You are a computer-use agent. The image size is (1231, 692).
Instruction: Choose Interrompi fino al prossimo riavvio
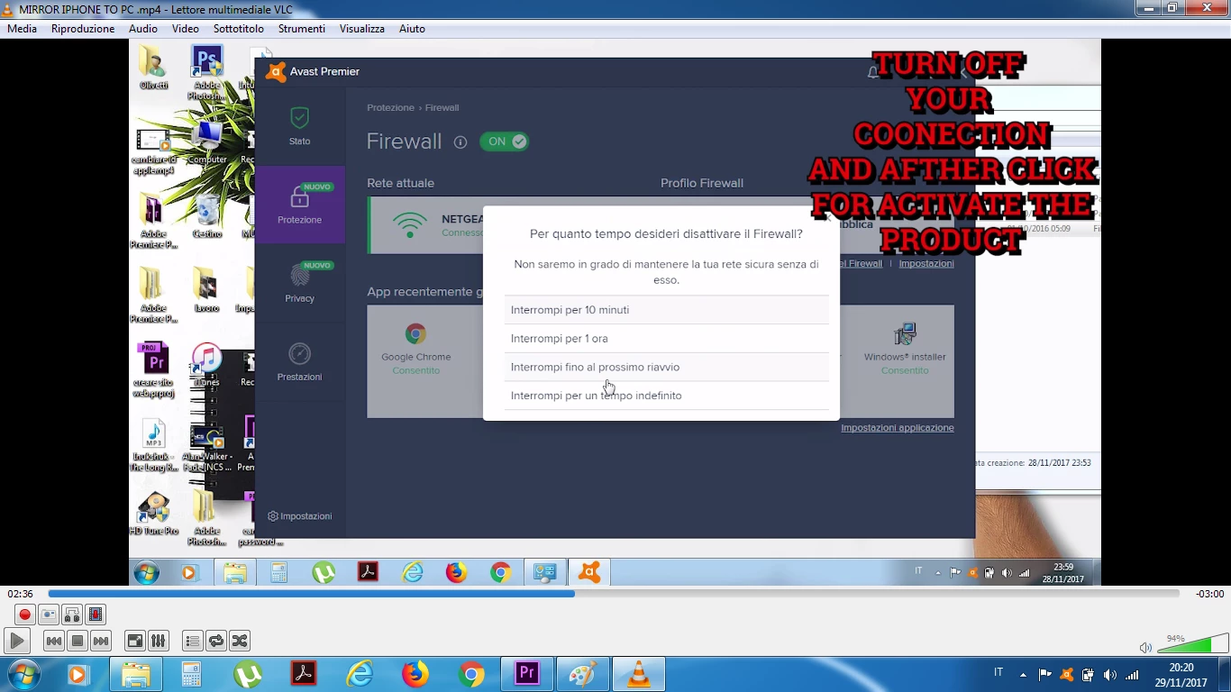(666, 367)
